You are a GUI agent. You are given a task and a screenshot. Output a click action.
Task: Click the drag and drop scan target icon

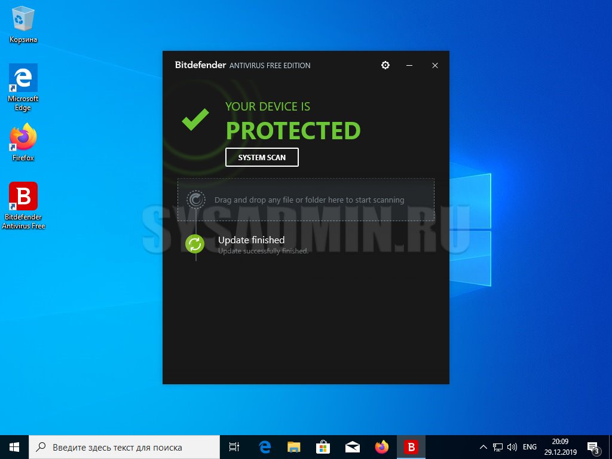[195, 199]
